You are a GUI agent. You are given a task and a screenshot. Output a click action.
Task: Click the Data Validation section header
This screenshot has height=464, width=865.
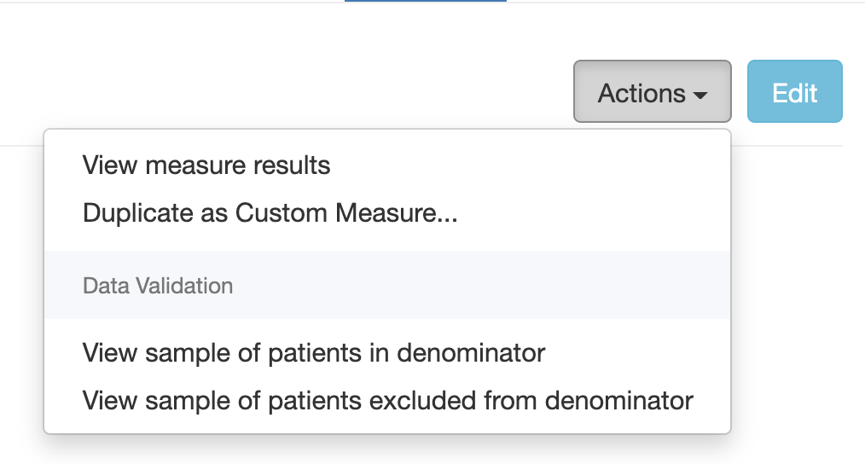coord(158,286)
